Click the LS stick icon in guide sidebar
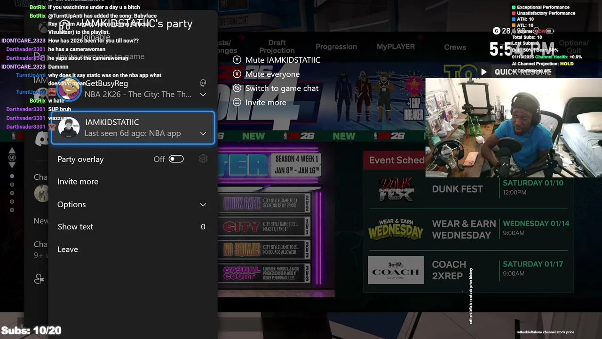This screenshot has width=602, height=339. click(12, 158)
